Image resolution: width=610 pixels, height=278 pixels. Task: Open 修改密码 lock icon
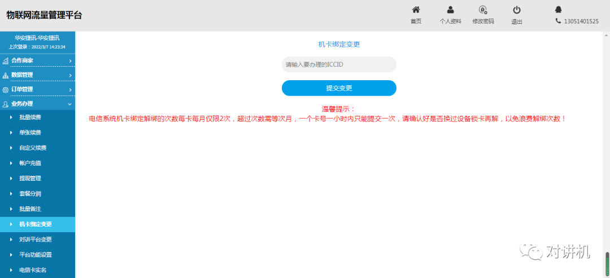[483, 10]
